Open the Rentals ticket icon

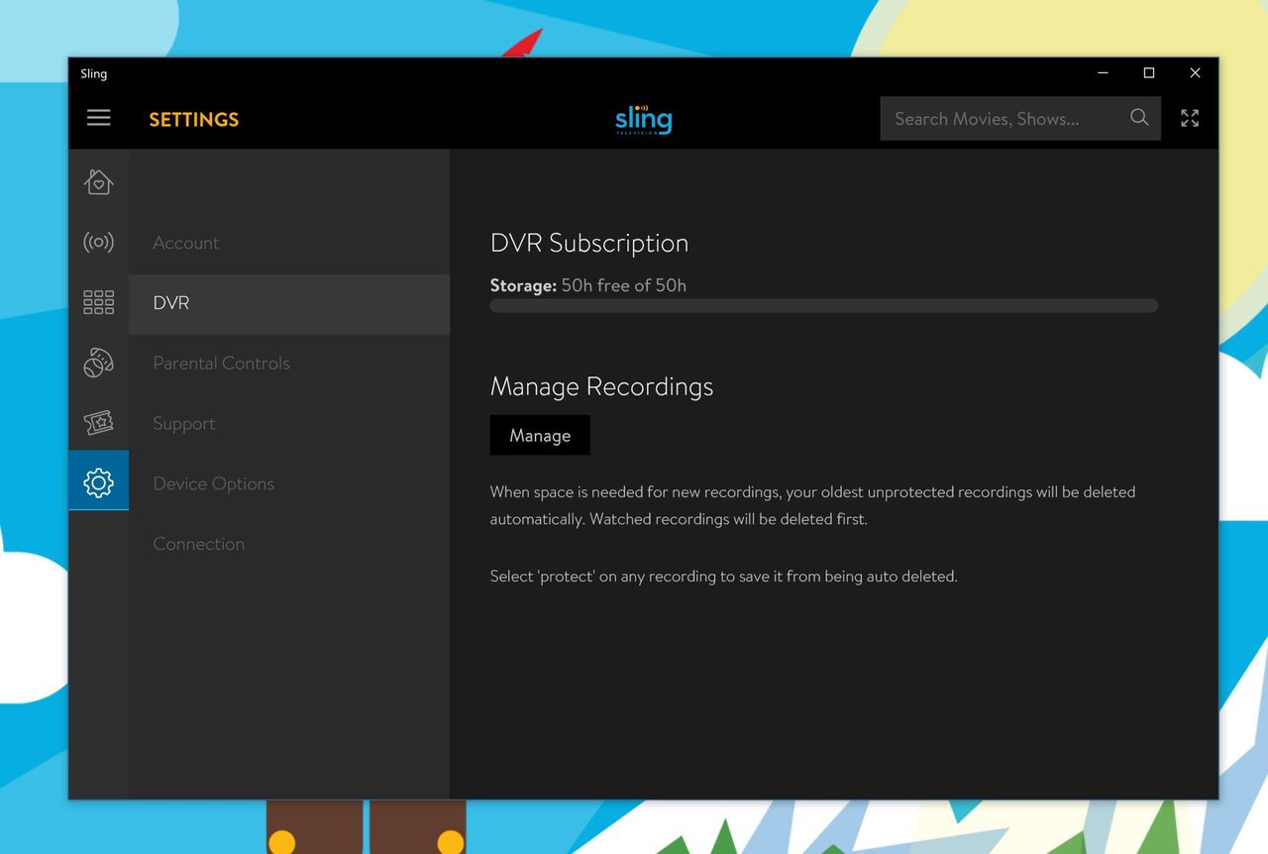98,423
